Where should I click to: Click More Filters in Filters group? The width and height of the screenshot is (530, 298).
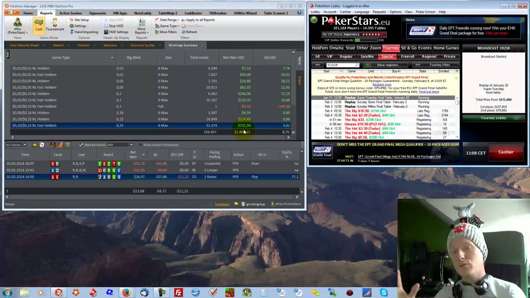coord(165,32)
